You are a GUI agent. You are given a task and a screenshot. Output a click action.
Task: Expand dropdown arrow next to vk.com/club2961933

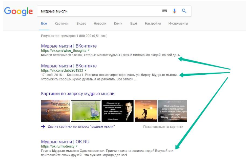(85, 70)
